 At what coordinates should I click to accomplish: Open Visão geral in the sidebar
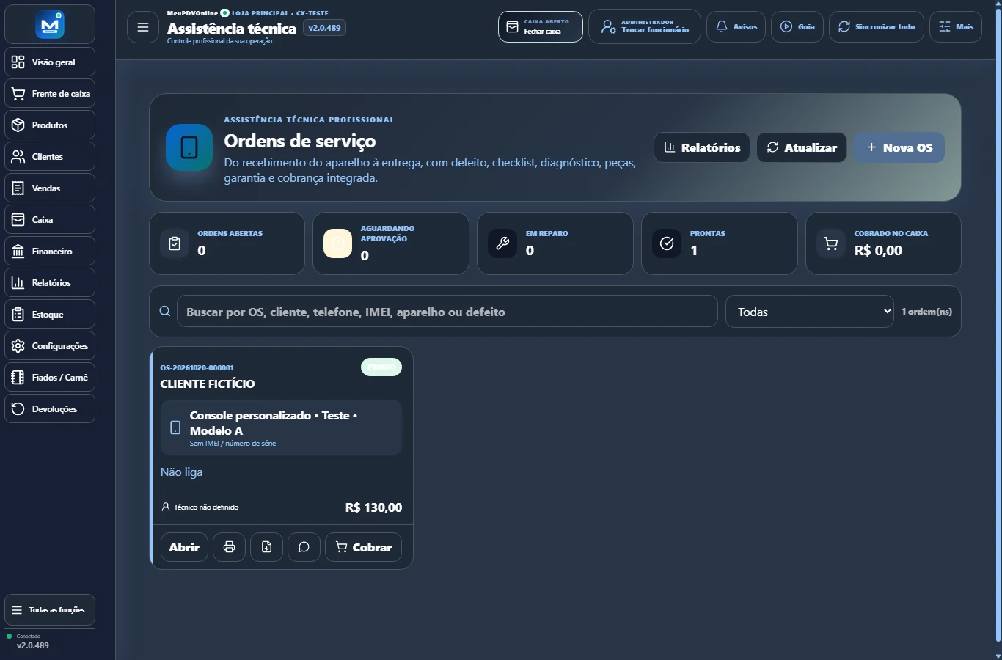50,62
